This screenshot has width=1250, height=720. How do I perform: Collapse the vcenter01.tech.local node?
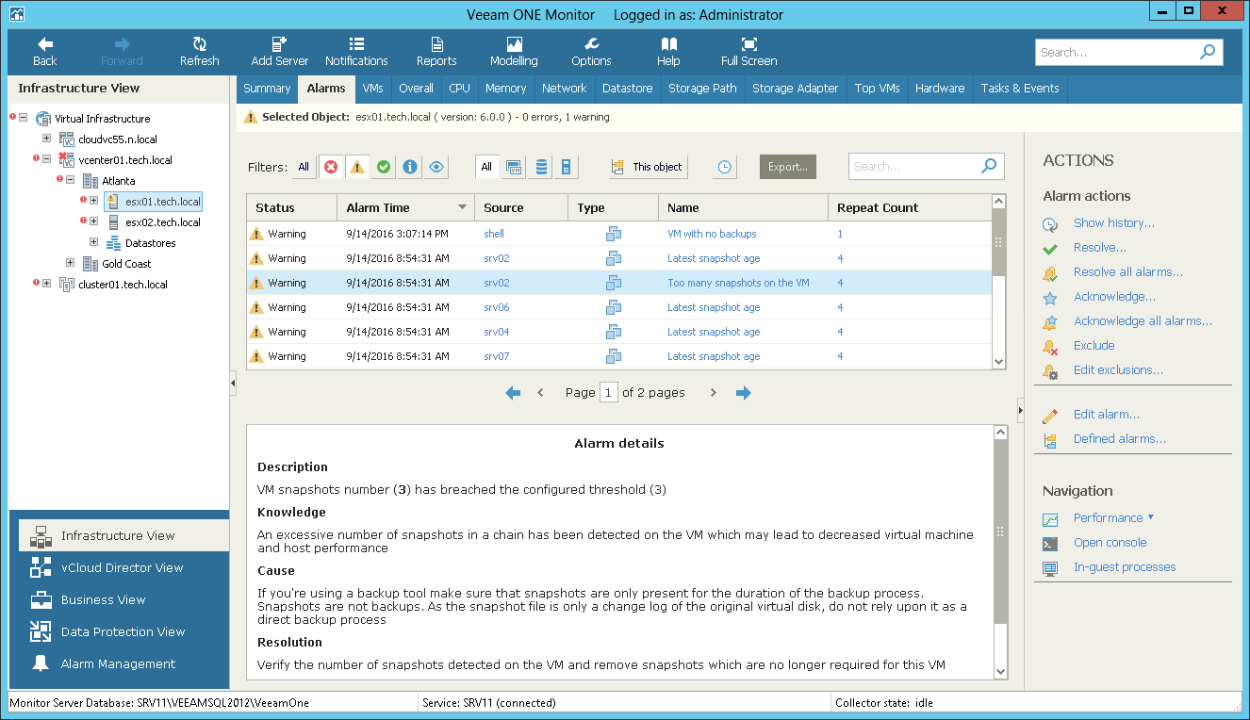pyautogui.click(x=46, y=160)
